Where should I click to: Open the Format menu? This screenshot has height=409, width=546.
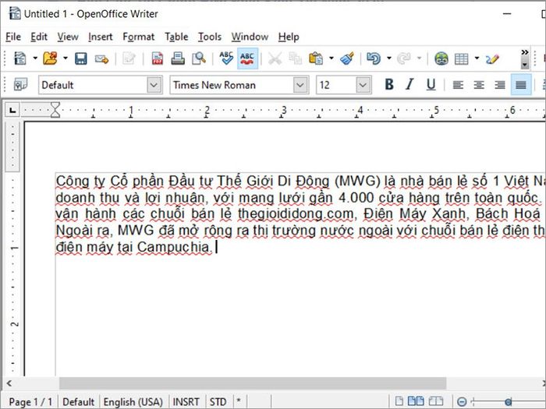tap(138, 37)
